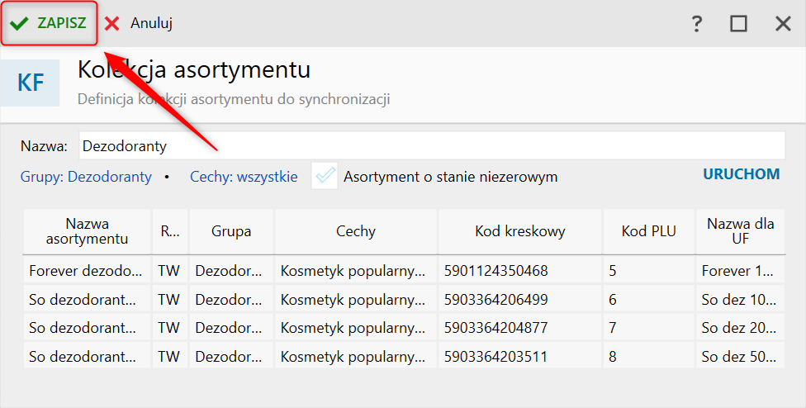Cancel changes with the Anuluj button
806x408 pixels.
pyautogui.click(x=139, y=23)
